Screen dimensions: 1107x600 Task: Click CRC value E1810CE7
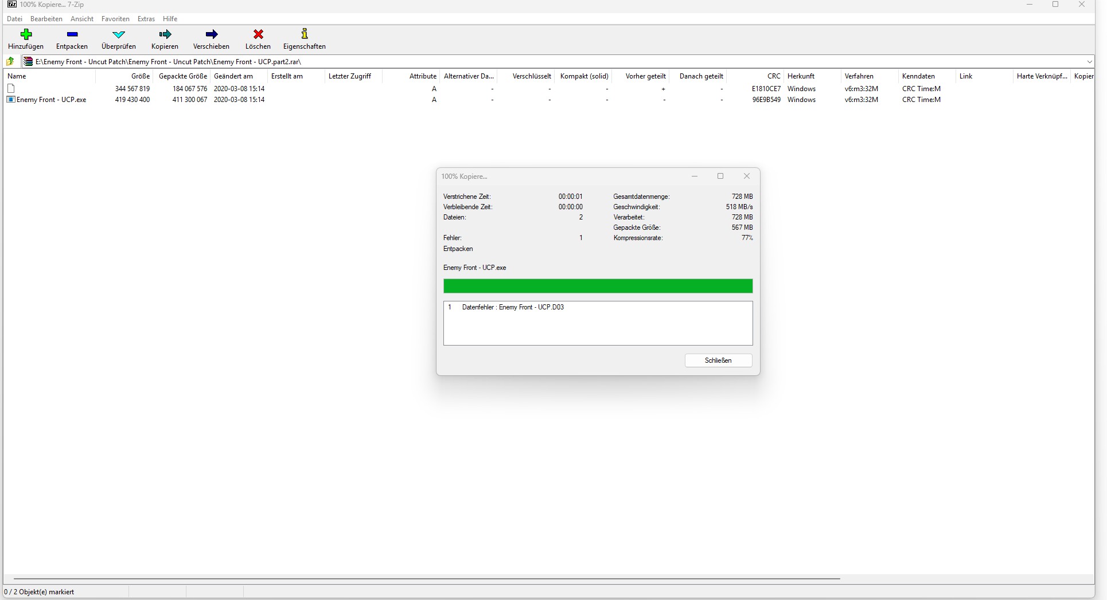[766, 89]
